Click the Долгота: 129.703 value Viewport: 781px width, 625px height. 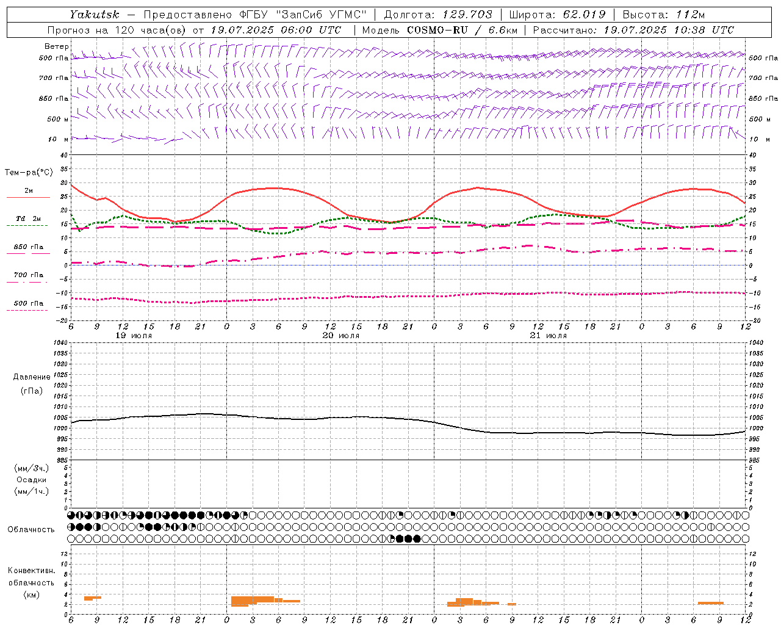(437, 14)
